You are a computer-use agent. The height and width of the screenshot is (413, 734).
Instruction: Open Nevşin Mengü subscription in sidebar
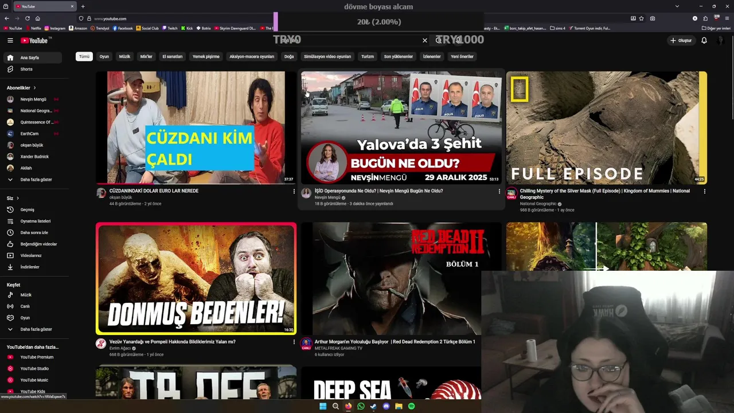(32, 99)
